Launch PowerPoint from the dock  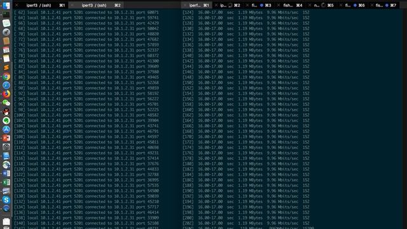click(6, 138)
